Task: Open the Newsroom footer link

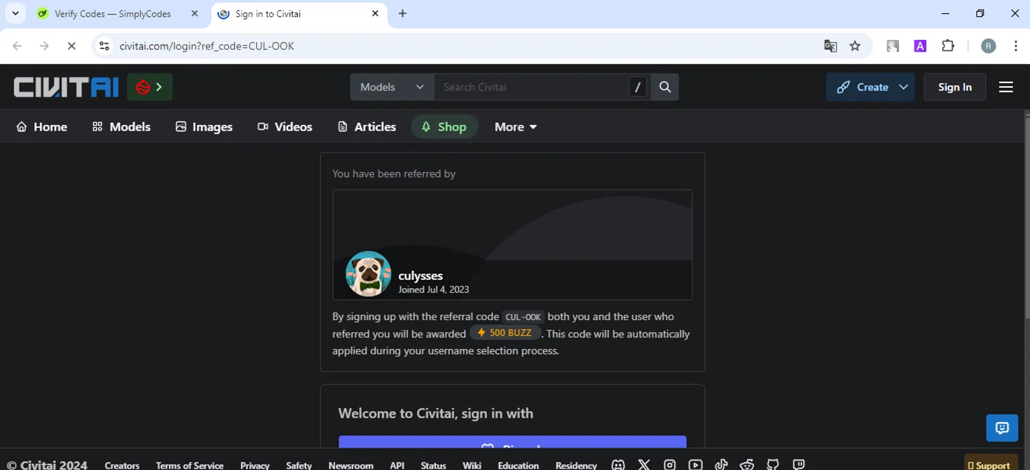Action: pos(351,465)
